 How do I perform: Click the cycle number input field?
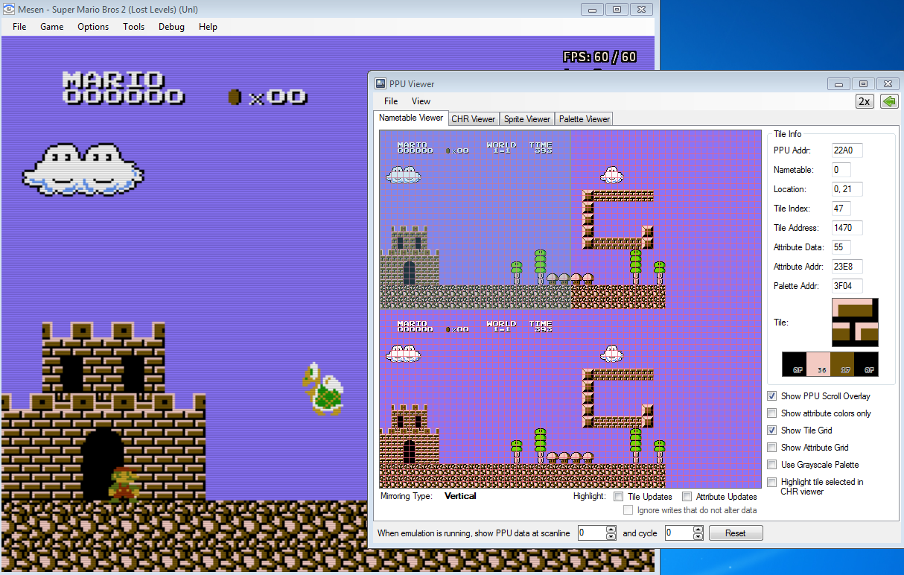[x=678, y=533]
